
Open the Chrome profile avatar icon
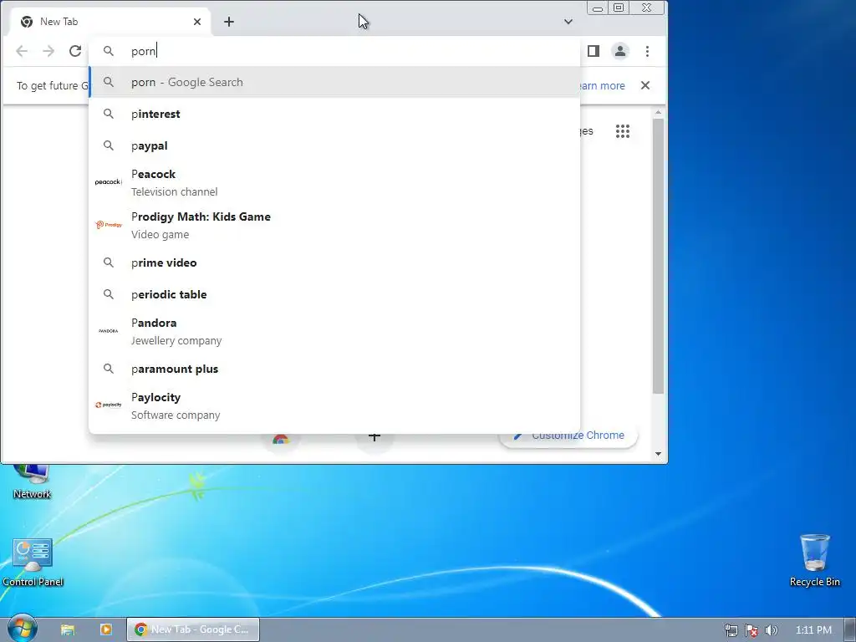(x=620, y=51)
